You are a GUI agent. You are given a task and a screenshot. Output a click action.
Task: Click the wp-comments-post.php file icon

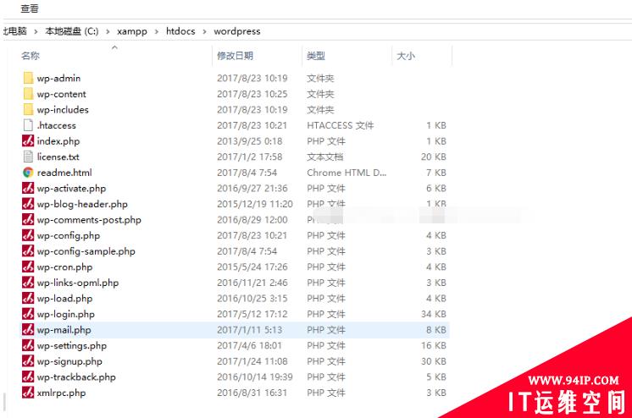point(28,219)
